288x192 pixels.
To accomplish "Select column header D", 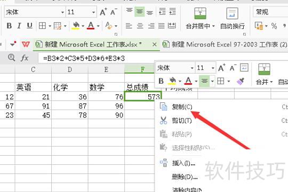I will pos(70,70).
